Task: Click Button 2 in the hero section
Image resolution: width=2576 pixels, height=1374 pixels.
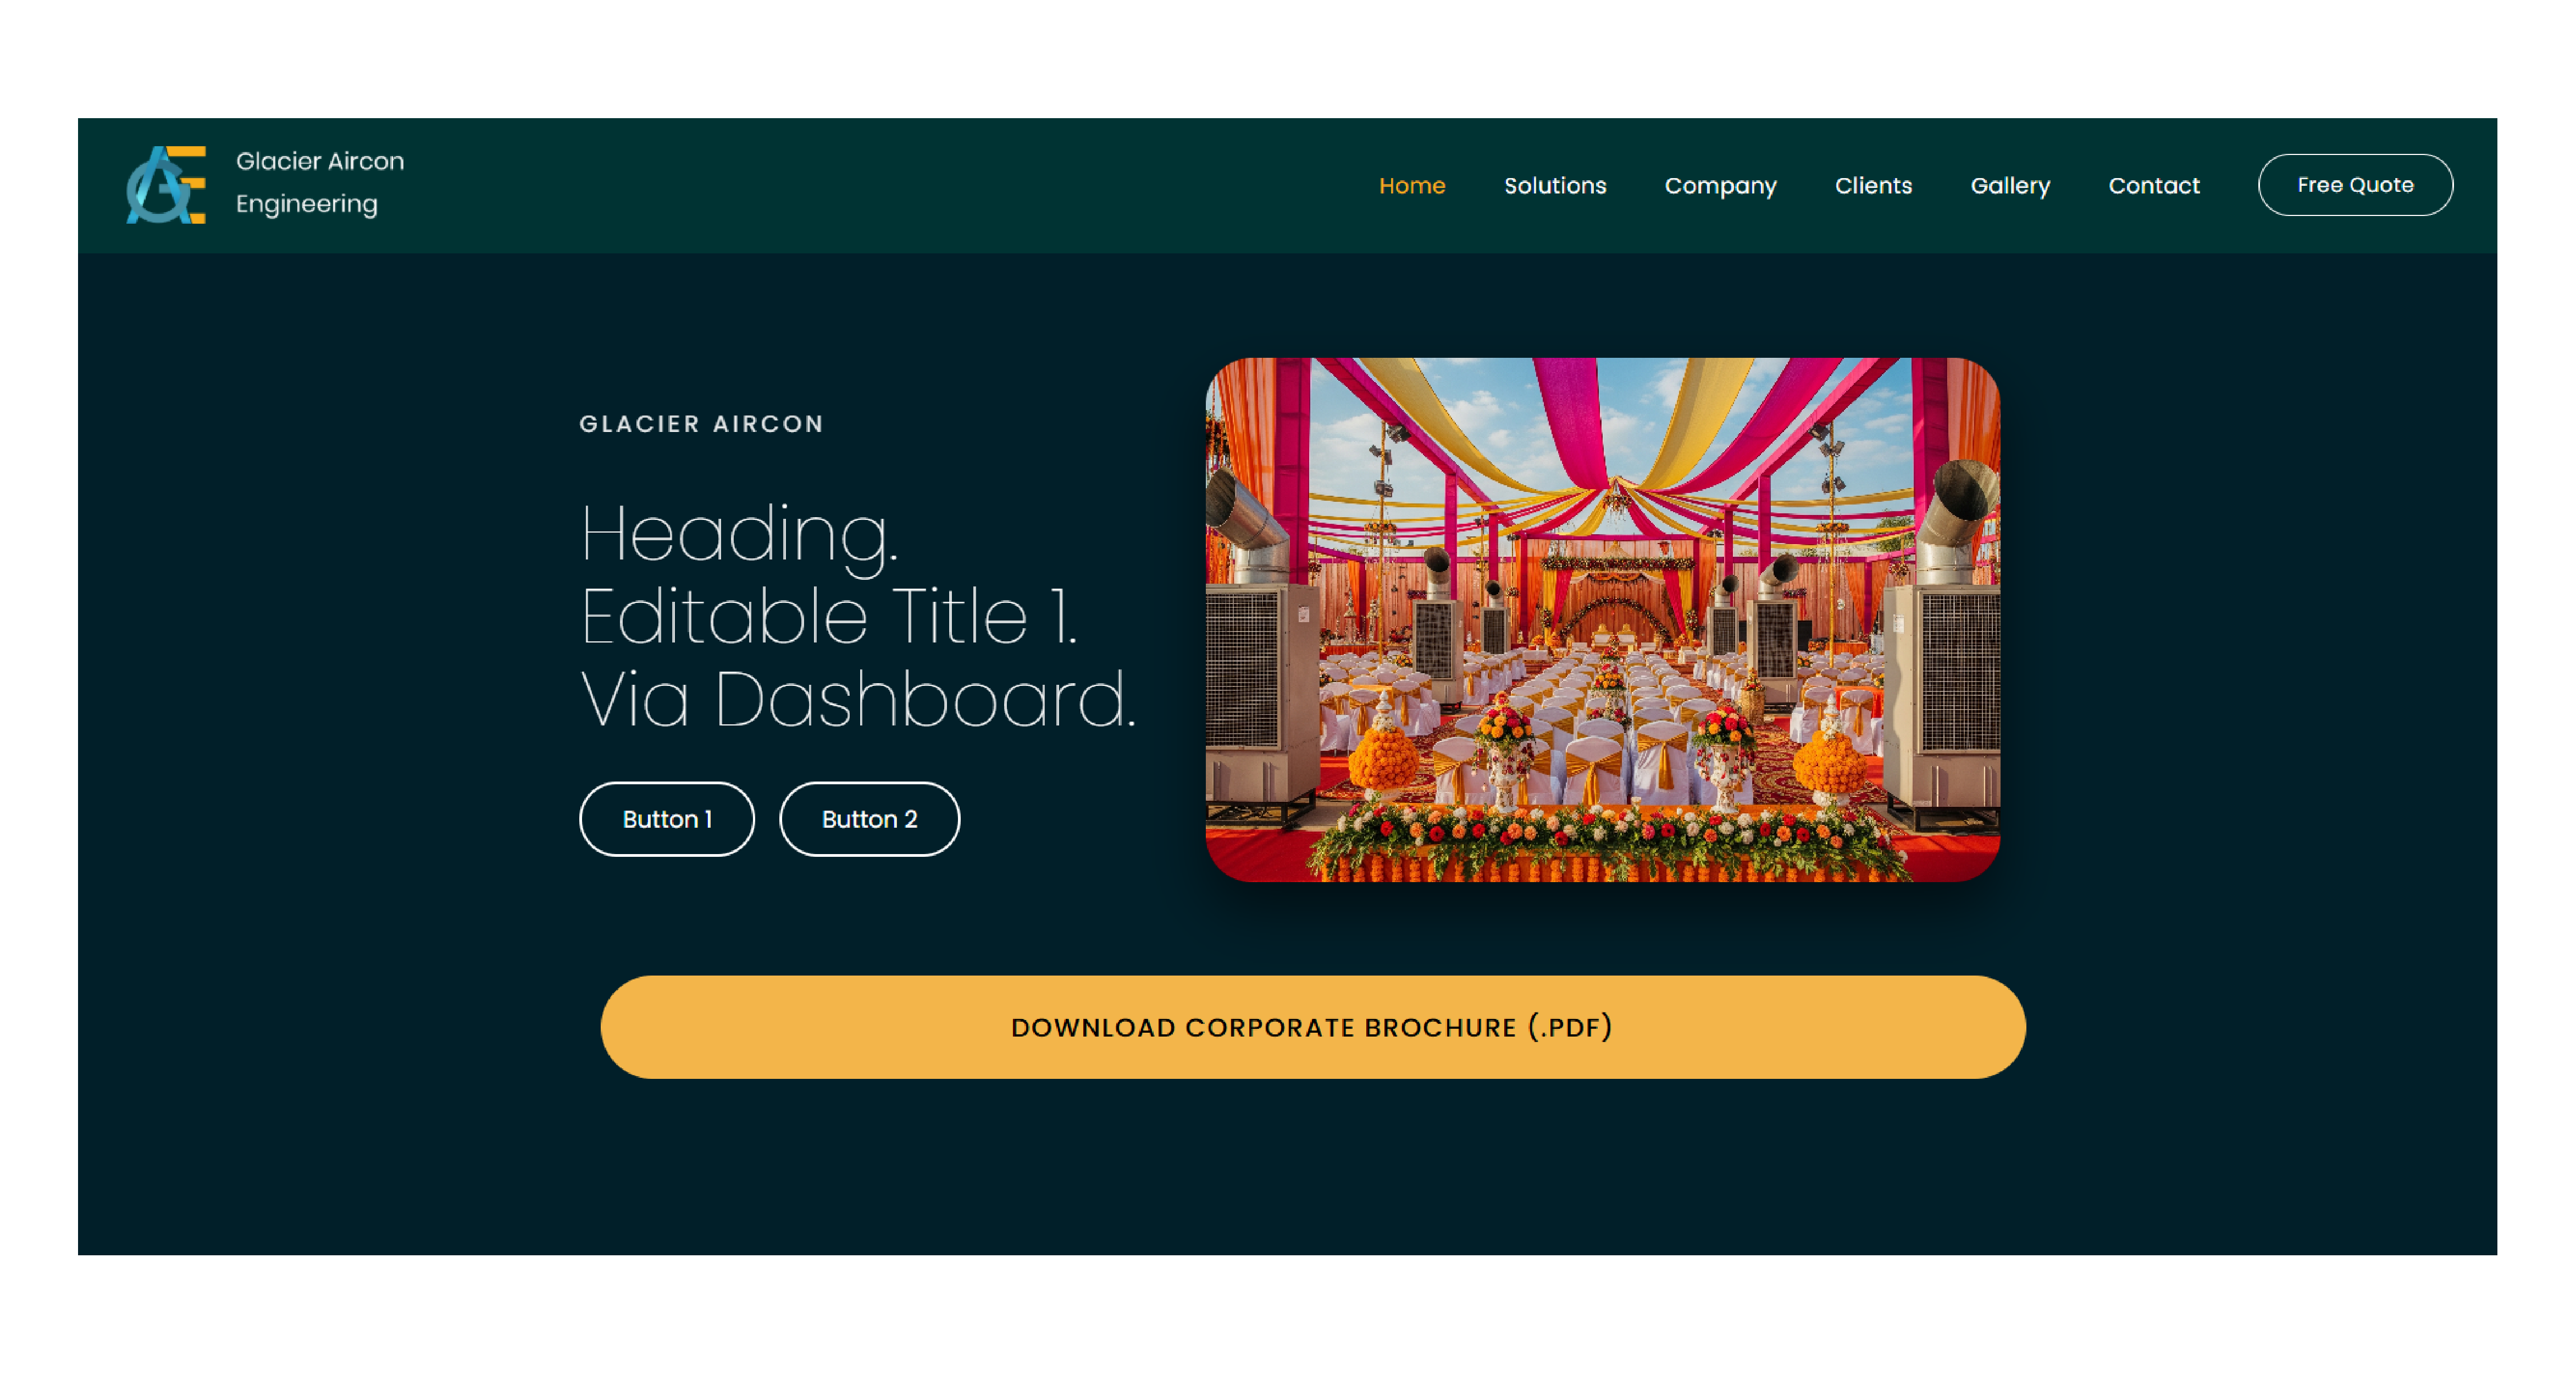Action: pos(869,819)
